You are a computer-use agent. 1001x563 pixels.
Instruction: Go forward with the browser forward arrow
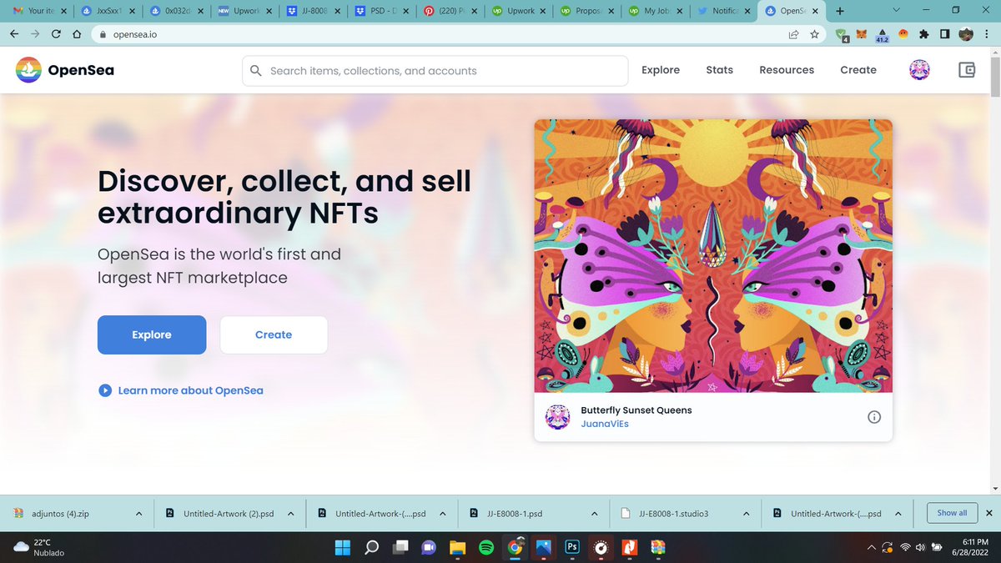(35, 34)
